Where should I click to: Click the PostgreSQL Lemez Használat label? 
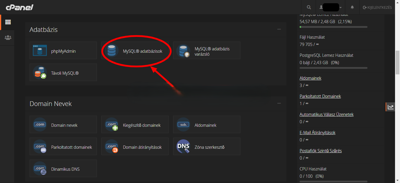[x=327, y=55]
